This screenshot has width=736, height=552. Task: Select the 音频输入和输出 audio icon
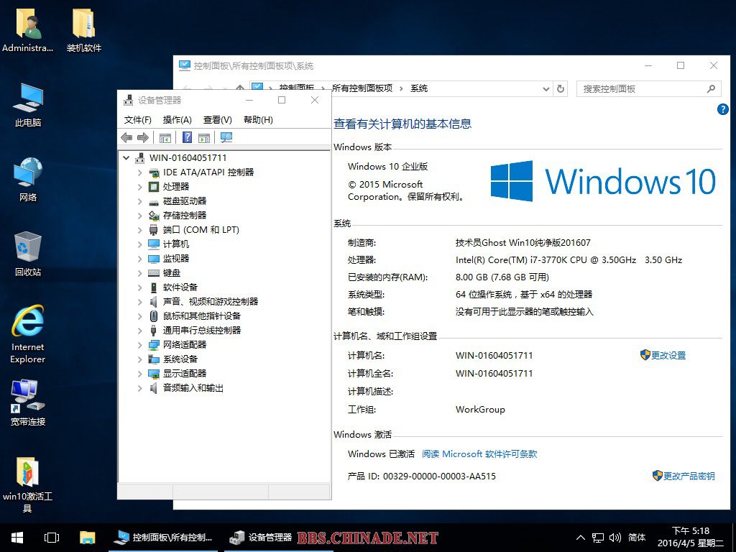[154, 388]
